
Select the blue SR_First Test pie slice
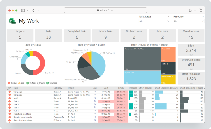(99, 63)
